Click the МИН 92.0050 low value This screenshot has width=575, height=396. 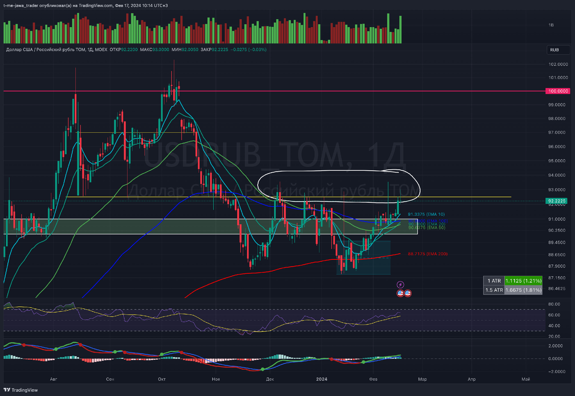[186, 49]
